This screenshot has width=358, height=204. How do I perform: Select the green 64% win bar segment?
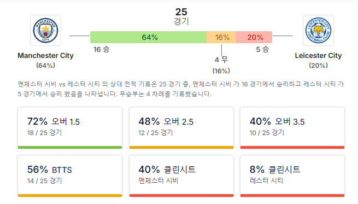149,37
